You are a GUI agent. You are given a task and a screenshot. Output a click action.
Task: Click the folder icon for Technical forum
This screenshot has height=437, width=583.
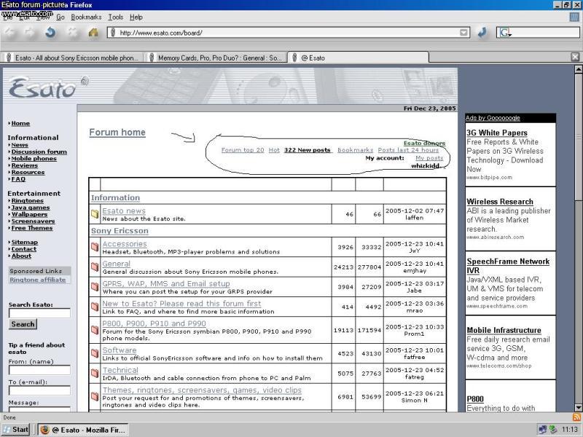[95, 373]
